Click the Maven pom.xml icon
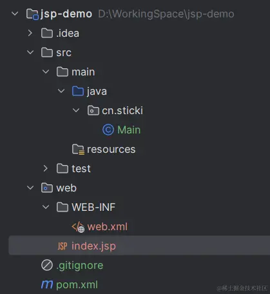This screenshot has width=270, height=294. click(x=47, y=284)
